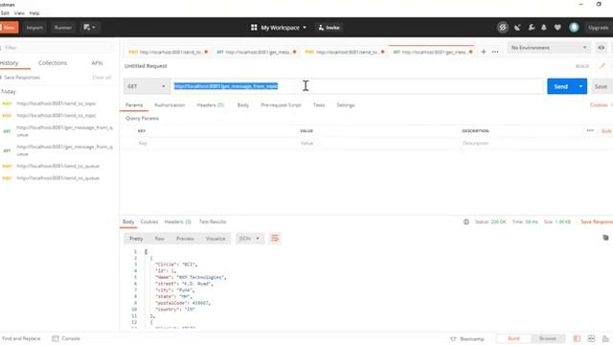The width and height of the screenshot is (613, 345).
Task: Open the No Environment dropdown
Action: (549, 48)
